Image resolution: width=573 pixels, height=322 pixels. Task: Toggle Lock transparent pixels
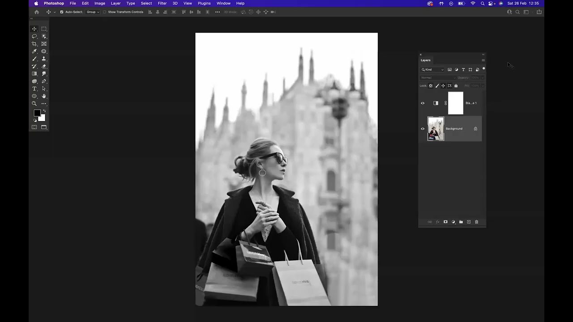[x=431, y=86]
